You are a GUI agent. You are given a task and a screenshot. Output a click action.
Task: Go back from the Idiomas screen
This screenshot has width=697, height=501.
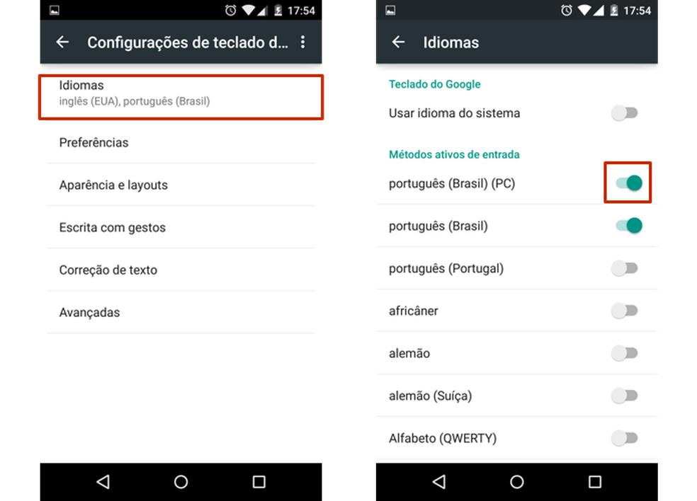[398, 42]
